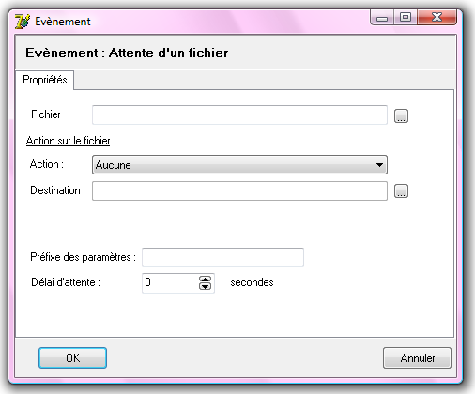This screenshot has height=394, width=475.
Task: Click the Préfixe des paramètres field
Action: (x=222, y=257)
